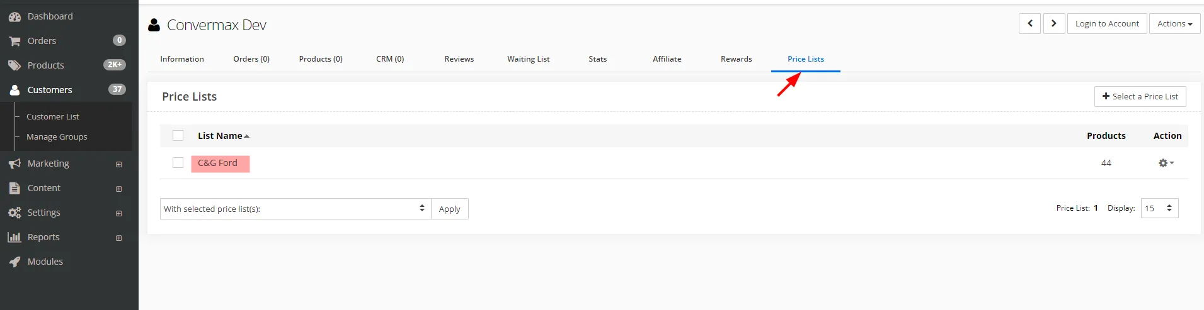Screen dimensions: 1204x310
Task: Open the Actions dropdown menu
Action: click(x=1174, y=24)
